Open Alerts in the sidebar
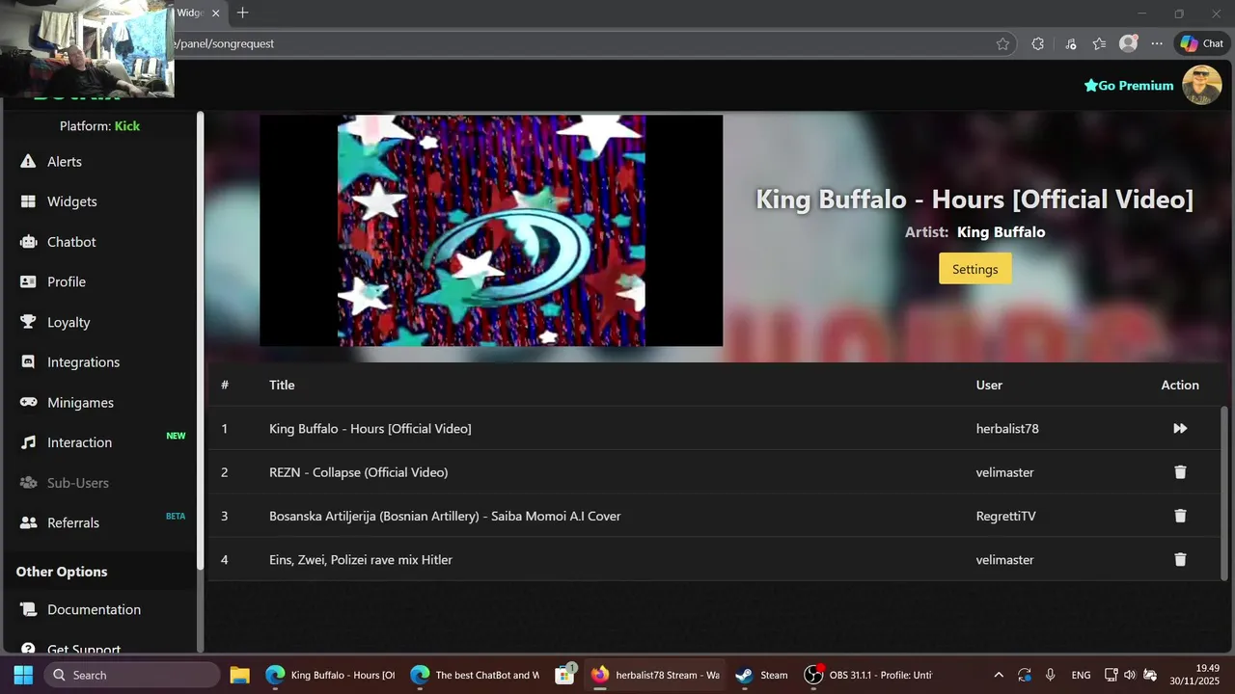 click(65, 162)
